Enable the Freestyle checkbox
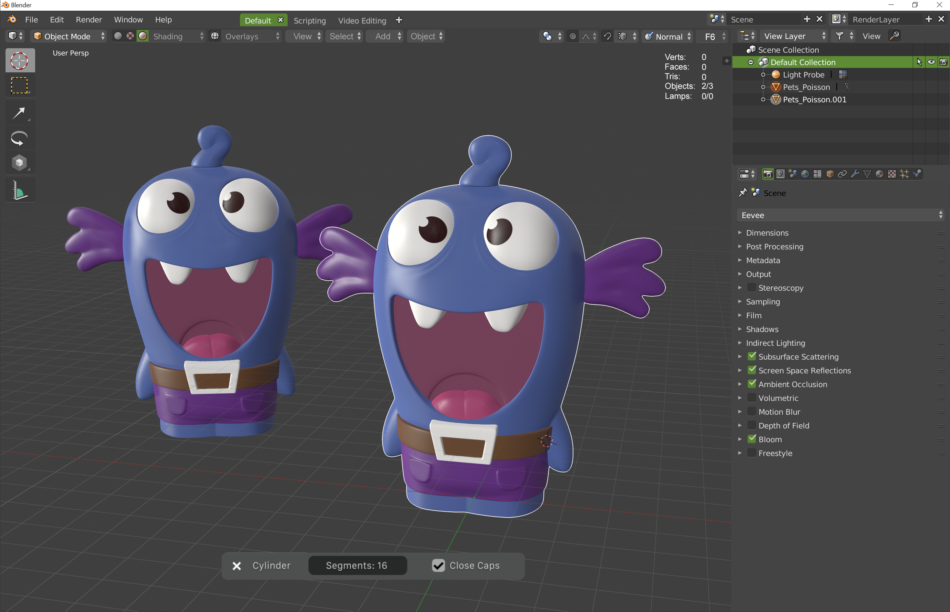Image resolution: width=950 pixels, height=612 pixels. (x=751, y=453)
